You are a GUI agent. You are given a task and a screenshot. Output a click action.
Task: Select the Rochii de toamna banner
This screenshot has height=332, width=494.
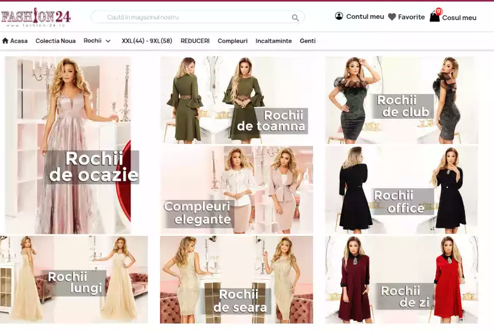click(x=236, y=100)
